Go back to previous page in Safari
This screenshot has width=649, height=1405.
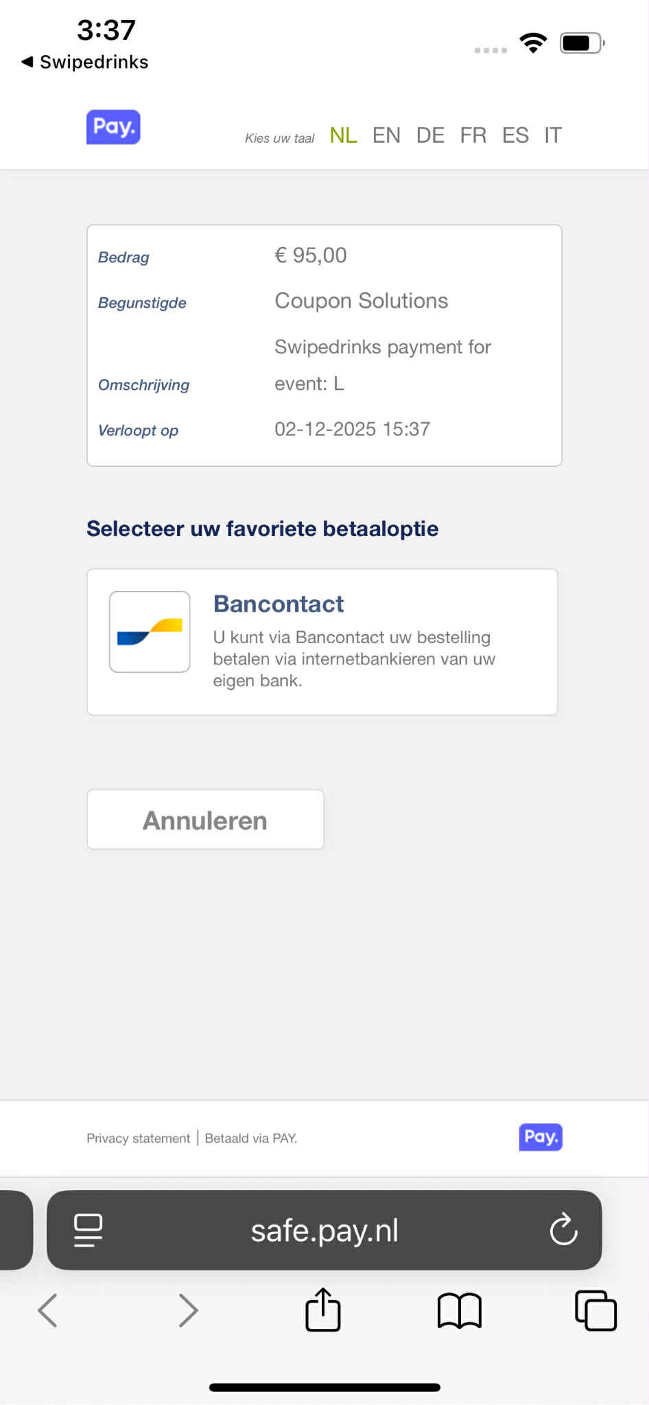pyautogui.click(x=48, y=1310)
